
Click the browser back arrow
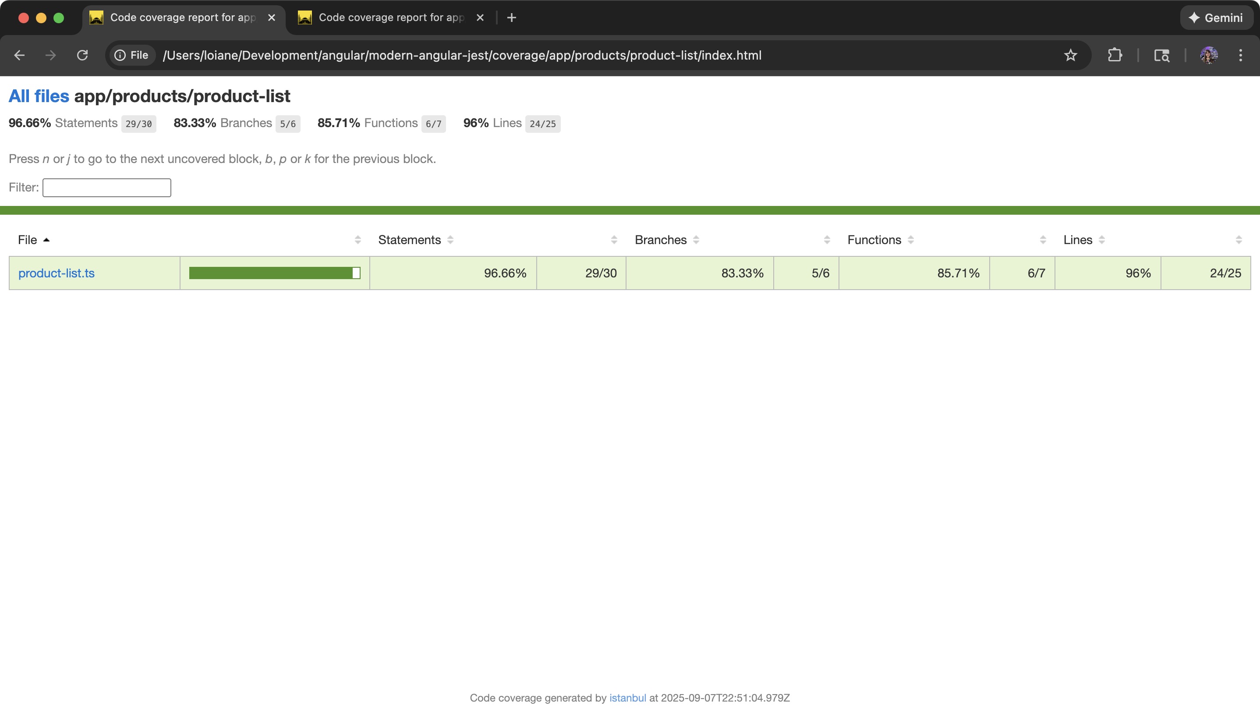[x=20, y=55]
